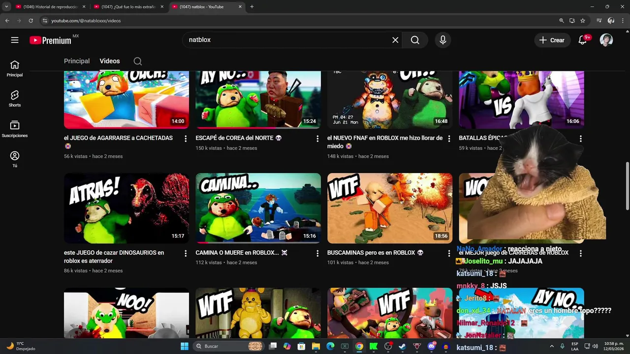630x354 pixels.
Task: Open the YouTube guide hamburger menu
Action: pos(15,40)
